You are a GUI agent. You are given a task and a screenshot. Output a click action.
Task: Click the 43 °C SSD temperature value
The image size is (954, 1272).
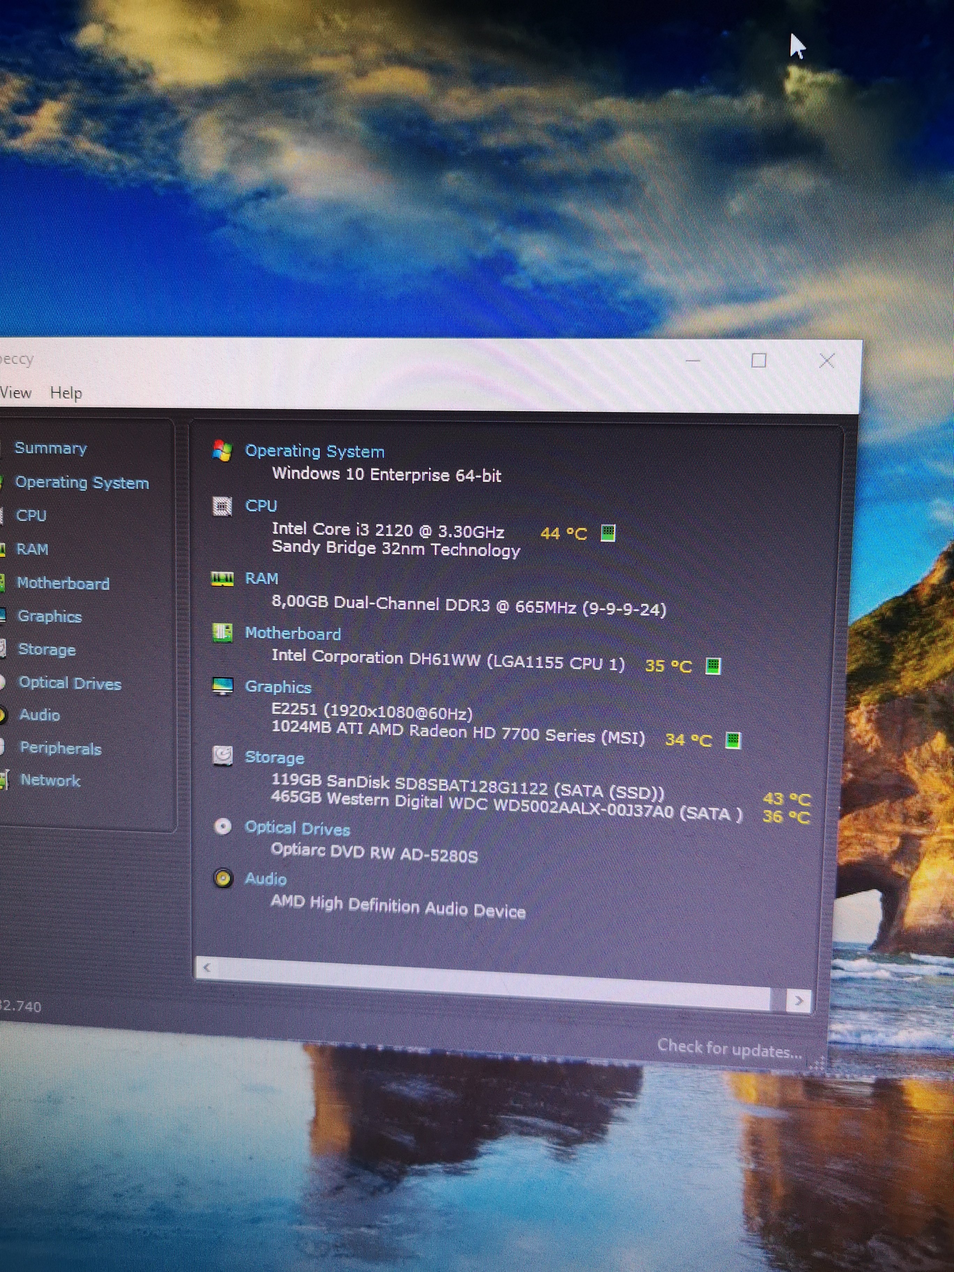786,799
